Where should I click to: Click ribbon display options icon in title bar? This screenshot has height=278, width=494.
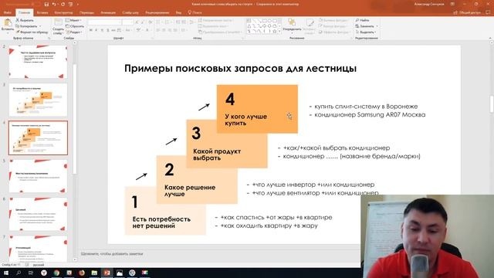pos(452,4)
